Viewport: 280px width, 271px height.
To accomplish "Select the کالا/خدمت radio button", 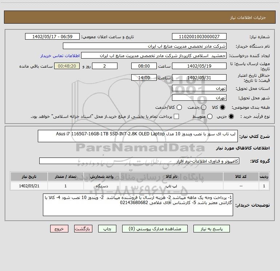I will [x=179, y=107].
